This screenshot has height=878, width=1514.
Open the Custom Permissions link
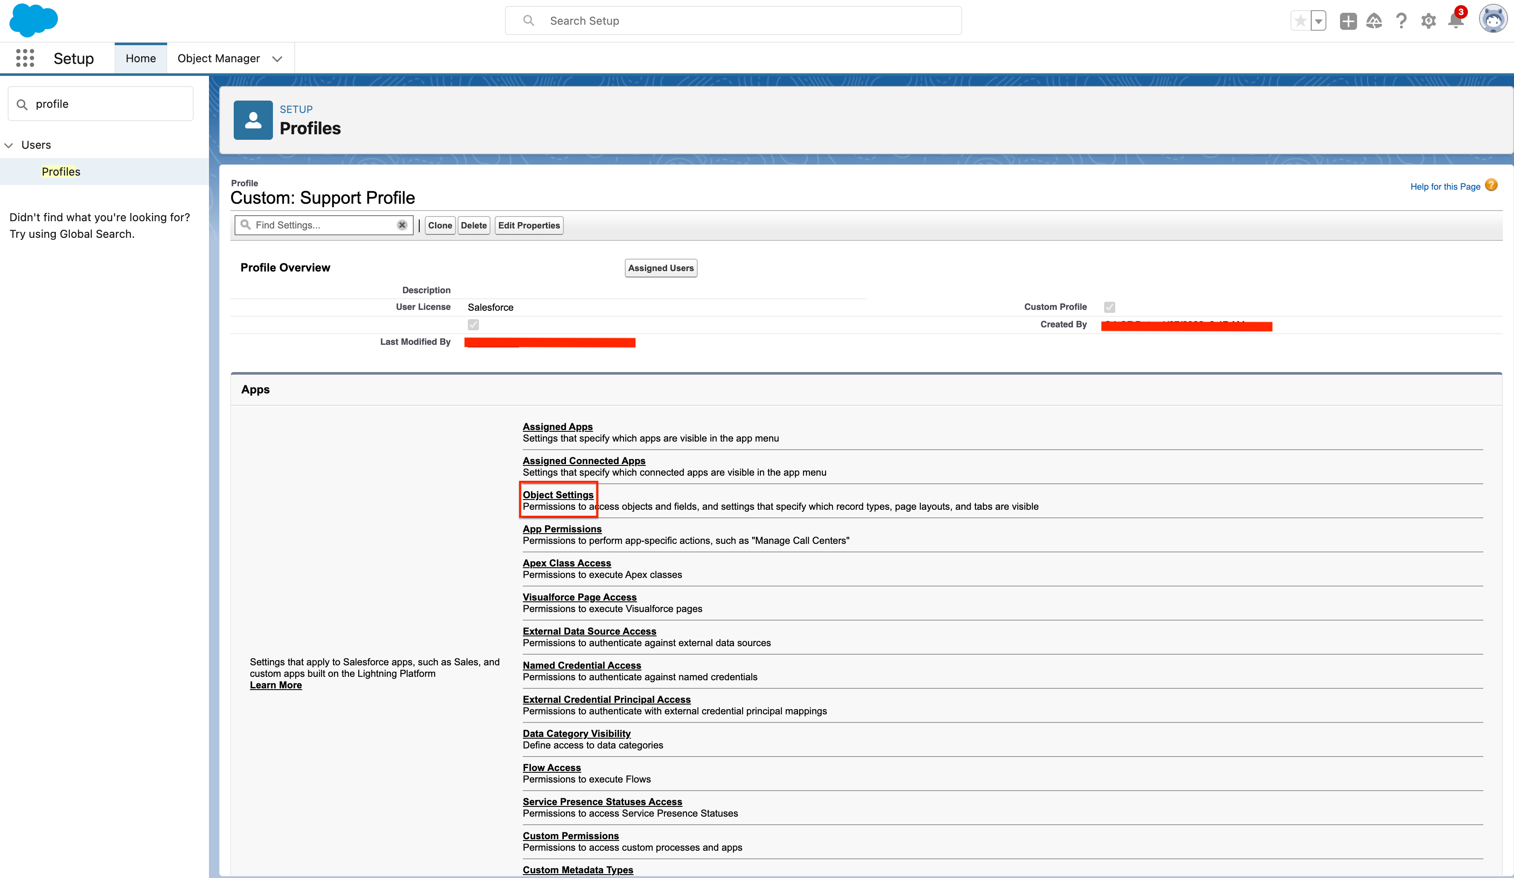pyautogui.click(x=571, y=837)
